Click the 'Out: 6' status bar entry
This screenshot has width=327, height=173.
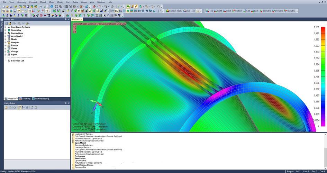[322, 172]
